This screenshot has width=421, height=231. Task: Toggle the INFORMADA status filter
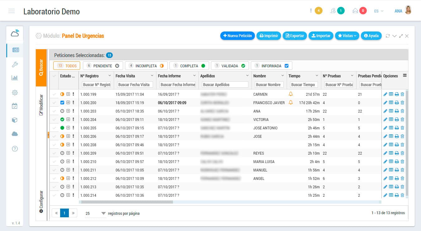coord(271,66)
